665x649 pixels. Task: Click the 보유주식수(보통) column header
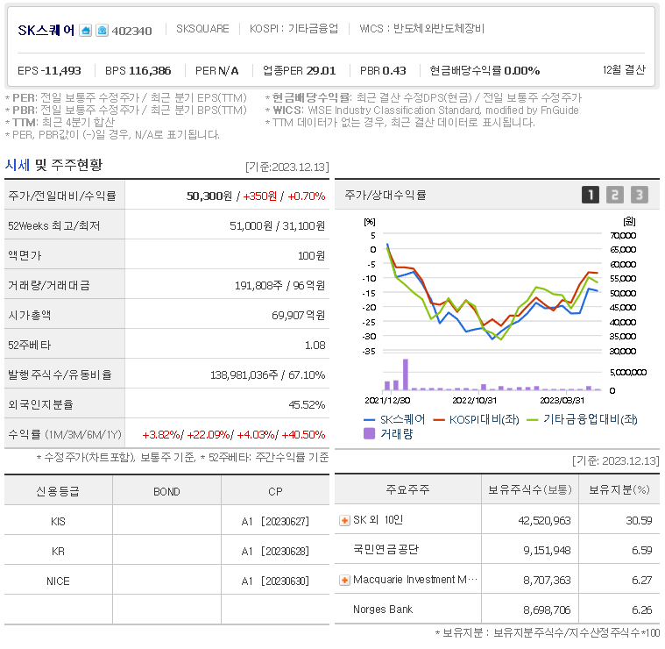point(530,490)
